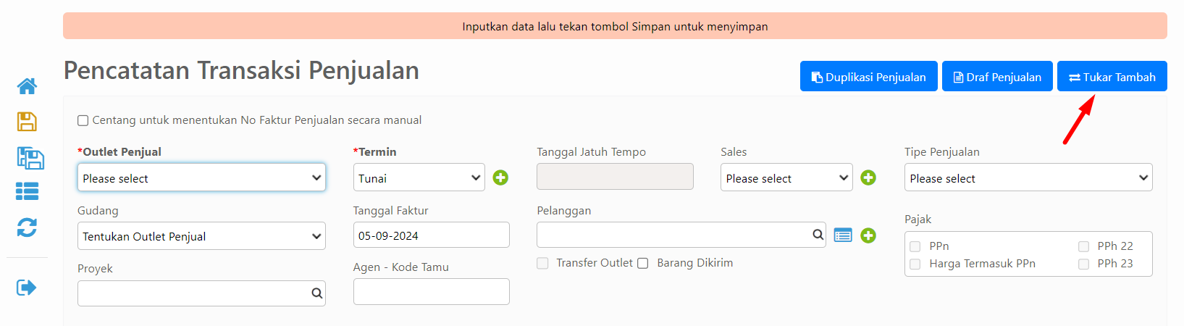Open customer list icon beside Pelanggan
The image size is (1184, 326).
(x=843, y=235)
